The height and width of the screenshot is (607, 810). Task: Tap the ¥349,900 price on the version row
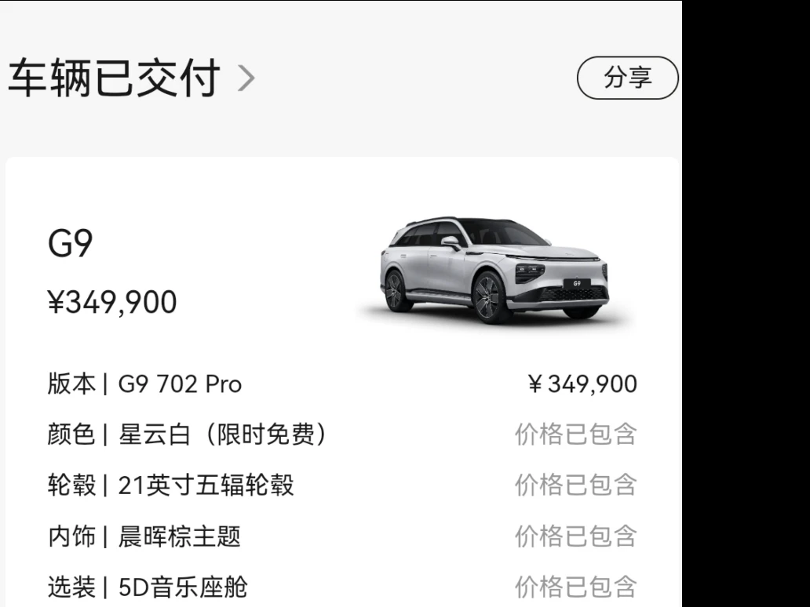[582, 384]
